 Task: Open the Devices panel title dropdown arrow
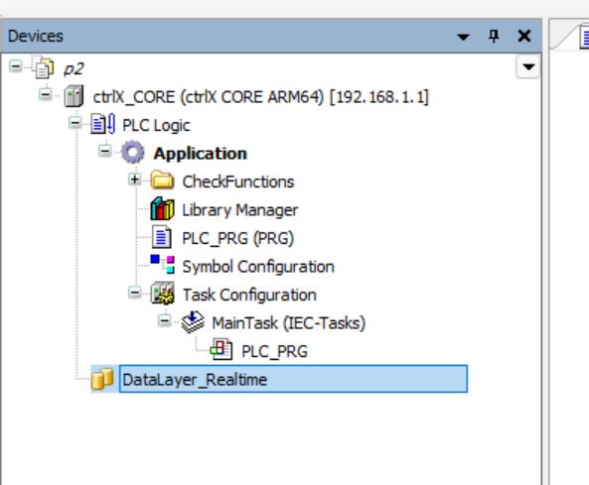coord(463,37)
